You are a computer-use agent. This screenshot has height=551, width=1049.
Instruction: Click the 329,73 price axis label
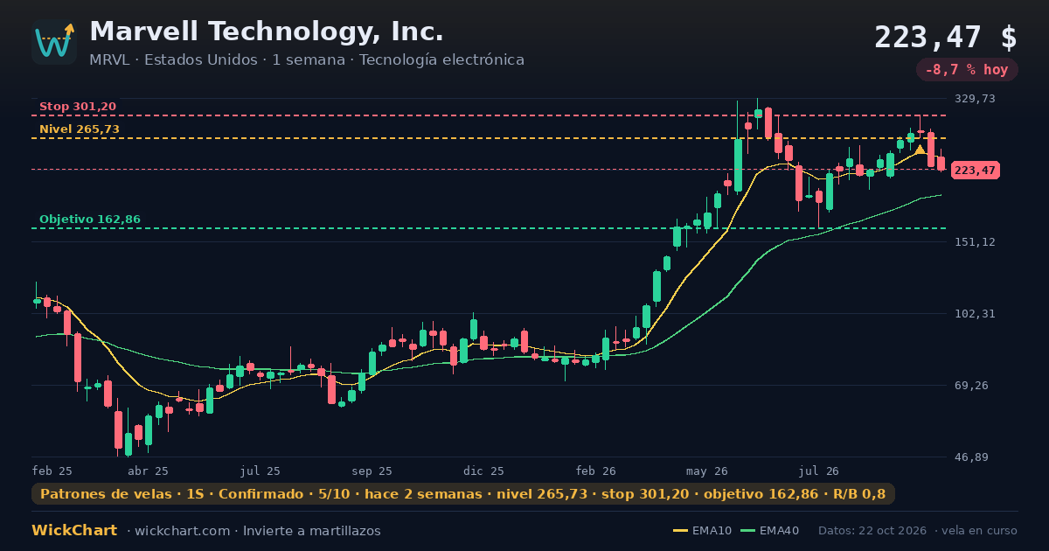coord(975,99)
